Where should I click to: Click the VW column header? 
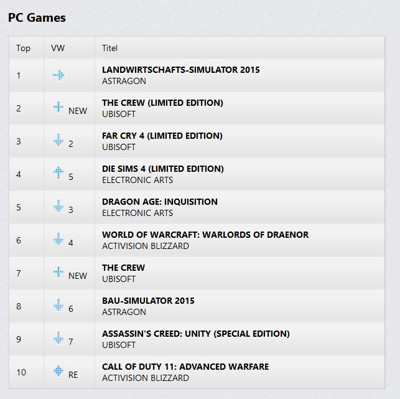(57, 48)
